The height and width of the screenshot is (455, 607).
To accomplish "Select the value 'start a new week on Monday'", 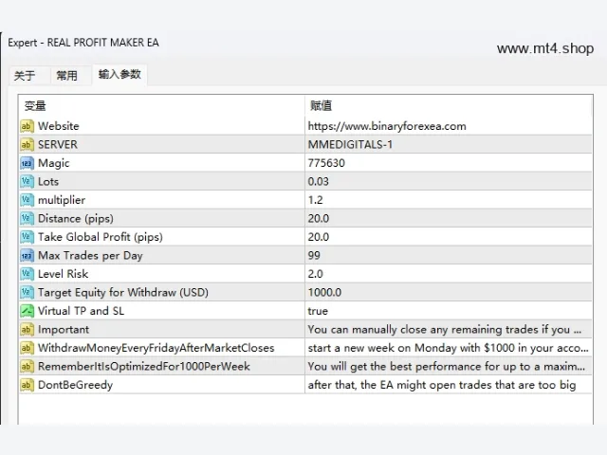I will pos(448,348).
